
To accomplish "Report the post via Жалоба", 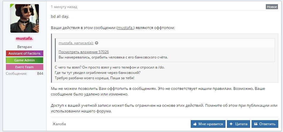I will (59, 124).
